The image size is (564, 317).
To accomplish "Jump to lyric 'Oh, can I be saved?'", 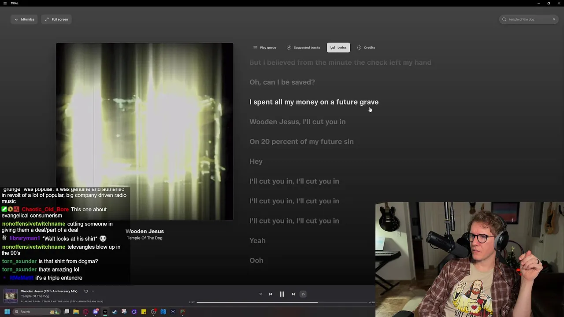I will click(282, 82).
